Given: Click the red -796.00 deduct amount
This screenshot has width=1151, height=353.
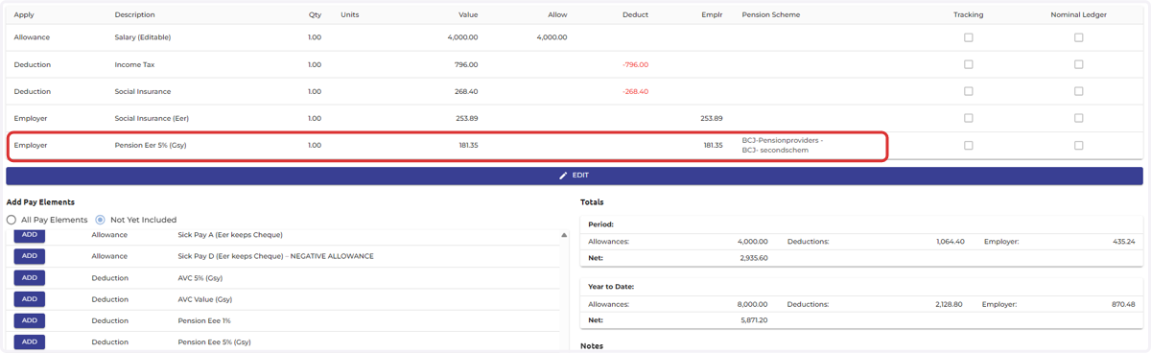Looking at the screenshot, I should click(635, 64).
